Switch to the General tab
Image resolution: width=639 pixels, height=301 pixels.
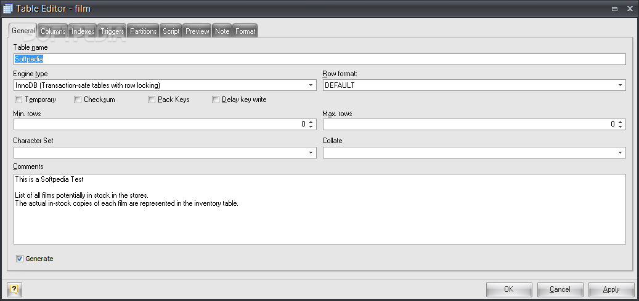[23, 31]
